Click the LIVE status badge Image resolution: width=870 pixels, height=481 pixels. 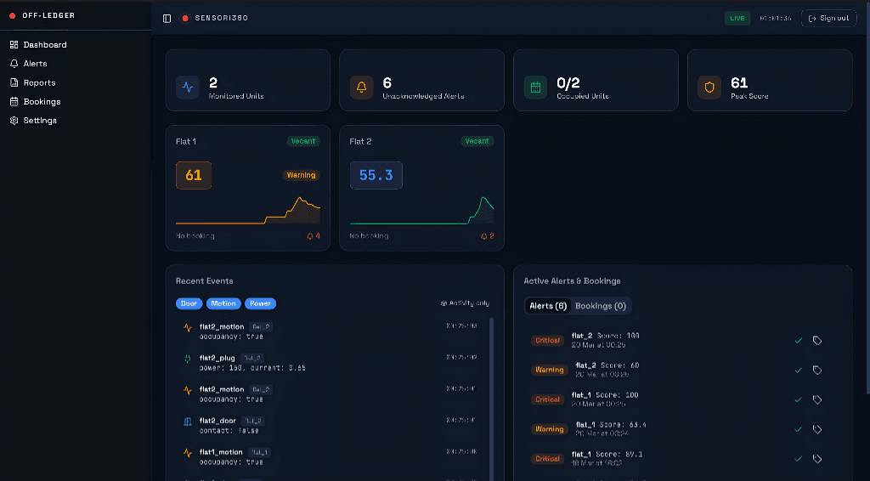pos(737,19)
